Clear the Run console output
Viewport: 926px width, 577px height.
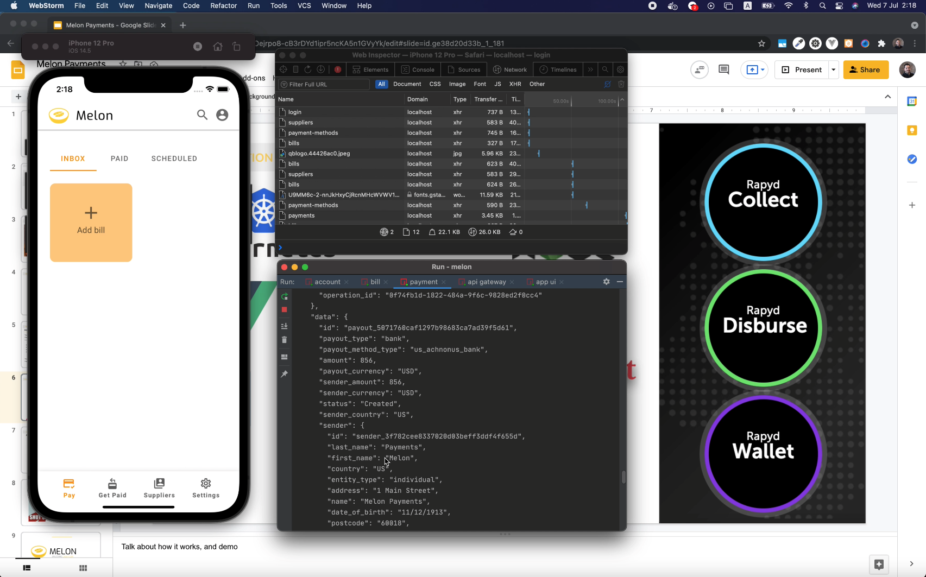click(x=284, y=340)
